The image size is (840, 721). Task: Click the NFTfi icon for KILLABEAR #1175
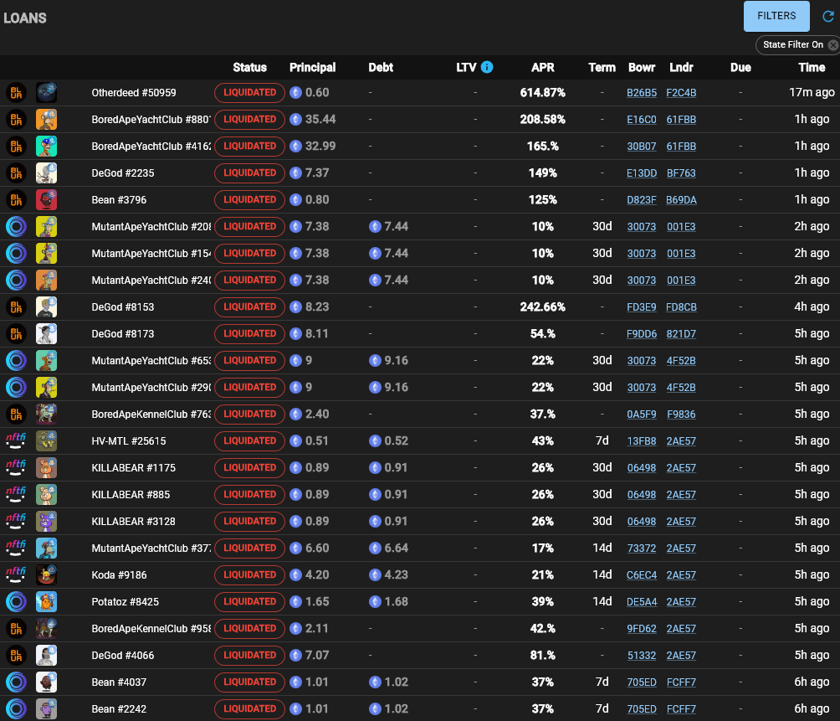pos(16,467)
